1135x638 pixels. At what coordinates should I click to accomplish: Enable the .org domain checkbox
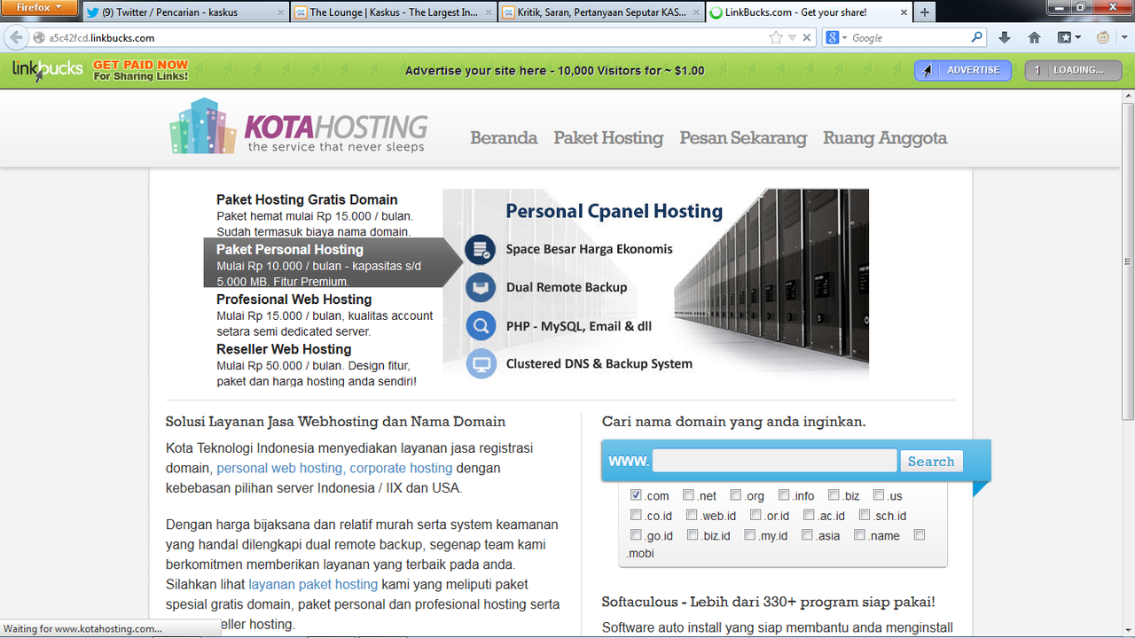coord(735,495)
